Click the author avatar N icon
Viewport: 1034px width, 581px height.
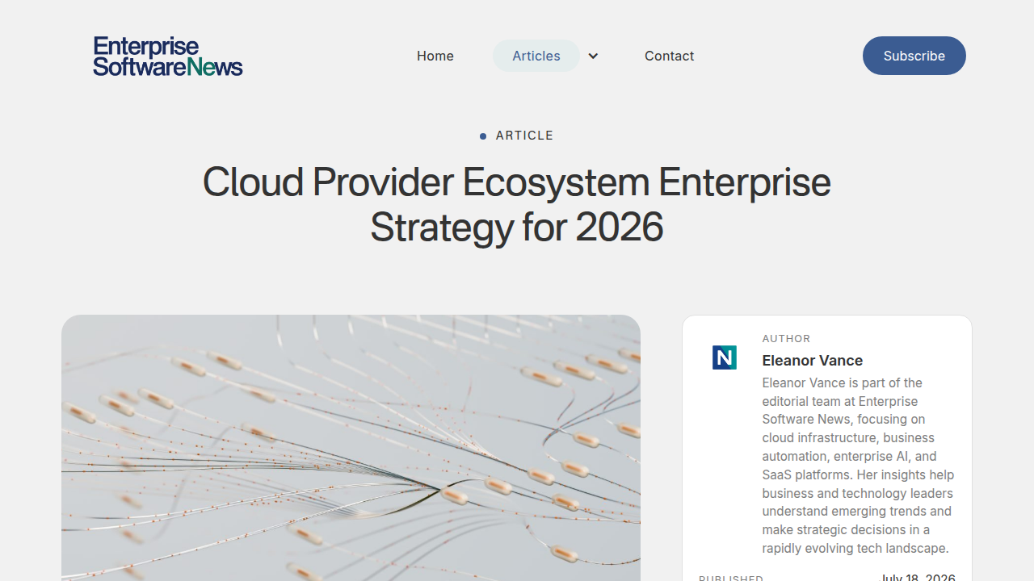pos(725,357)
